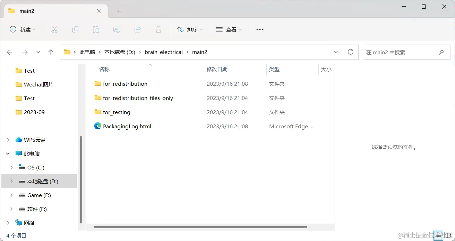Select 本地磁盘 (D:) in sidebar
Viewport: 455px width, 241px height.
(x=43, y=181)
